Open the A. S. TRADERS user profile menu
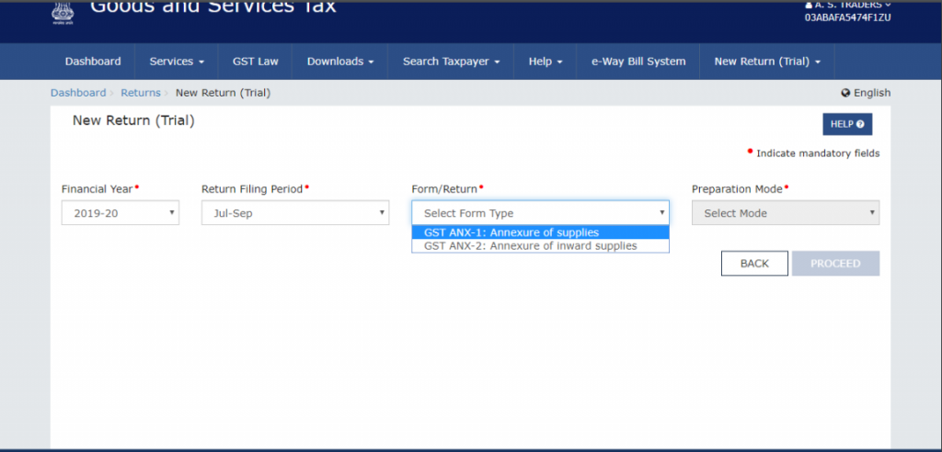This screenshot has height=452, width=942. (x=847, y=5)
